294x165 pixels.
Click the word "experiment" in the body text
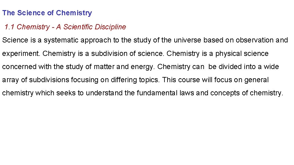click(x=21, y=54)
